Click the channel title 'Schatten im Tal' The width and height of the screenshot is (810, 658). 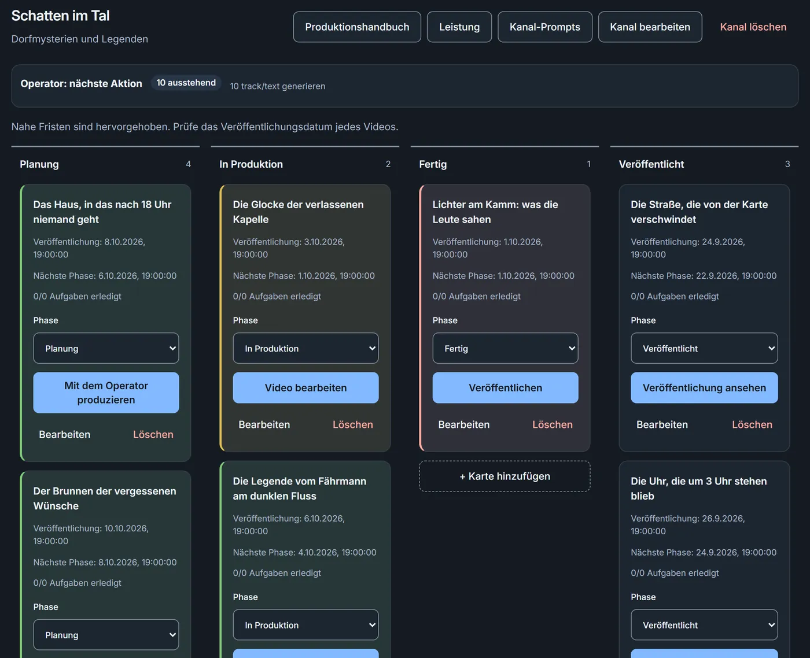pos(61,16)
